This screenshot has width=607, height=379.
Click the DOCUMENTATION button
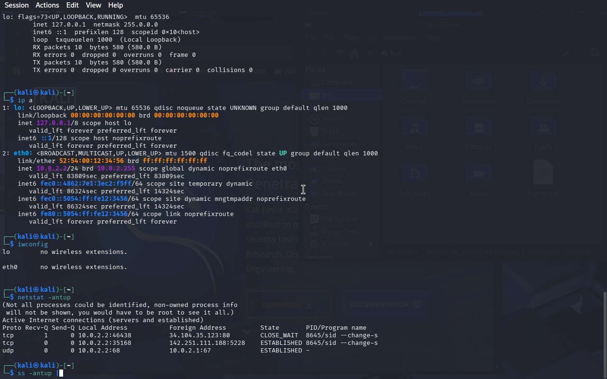(385, 305)
